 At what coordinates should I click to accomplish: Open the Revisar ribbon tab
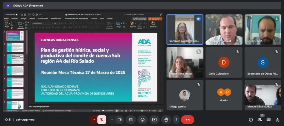94,18
